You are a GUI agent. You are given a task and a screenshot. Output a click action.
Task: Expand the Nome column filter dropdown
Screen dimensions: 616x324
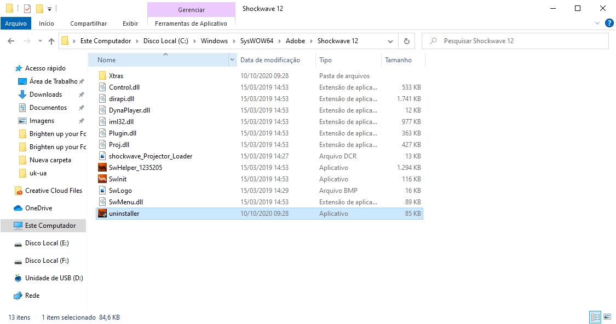coord(232,60)
